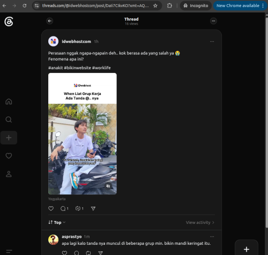
Task: Open more options on asprastyo's reply
Action: coord(212,237)
